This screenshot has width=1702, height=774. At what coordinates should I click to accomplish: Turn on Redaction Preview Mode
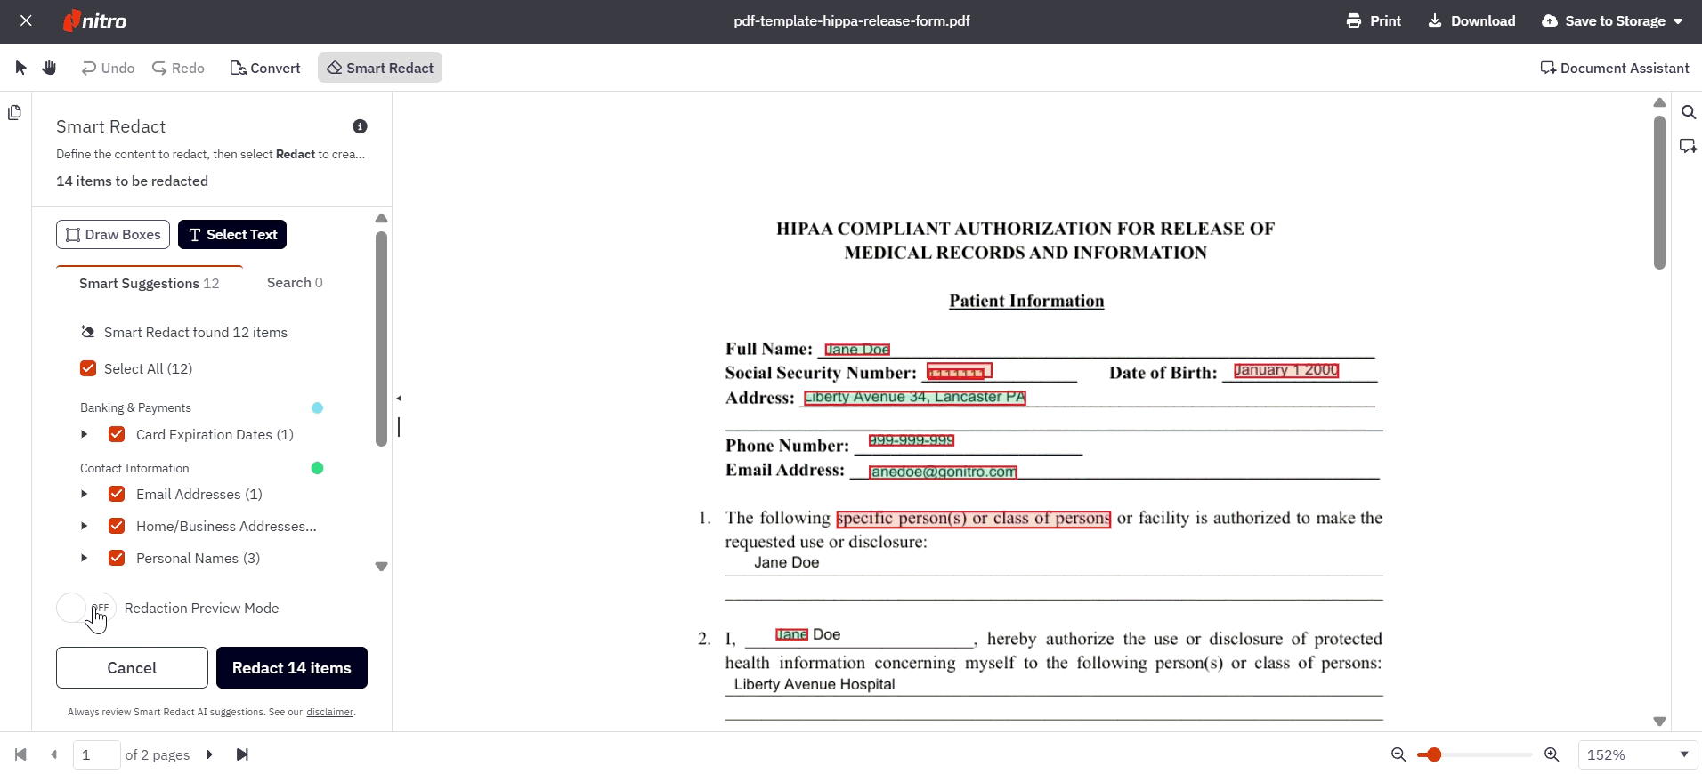pos(85,609)
